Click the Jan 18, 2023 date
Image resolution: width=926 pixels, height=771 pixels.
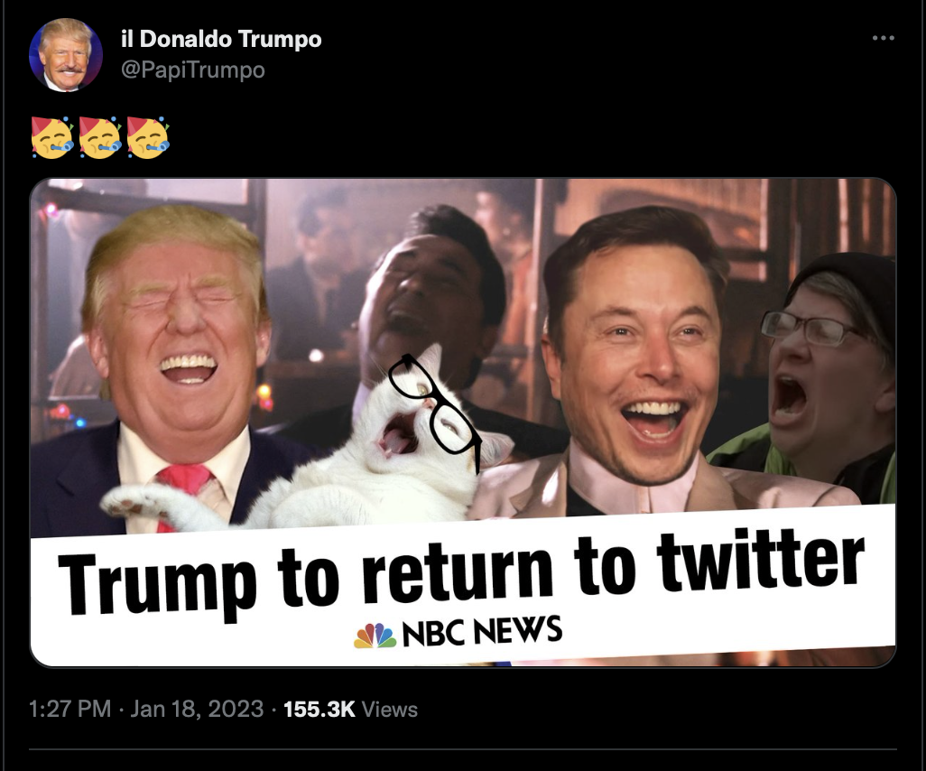197,709
